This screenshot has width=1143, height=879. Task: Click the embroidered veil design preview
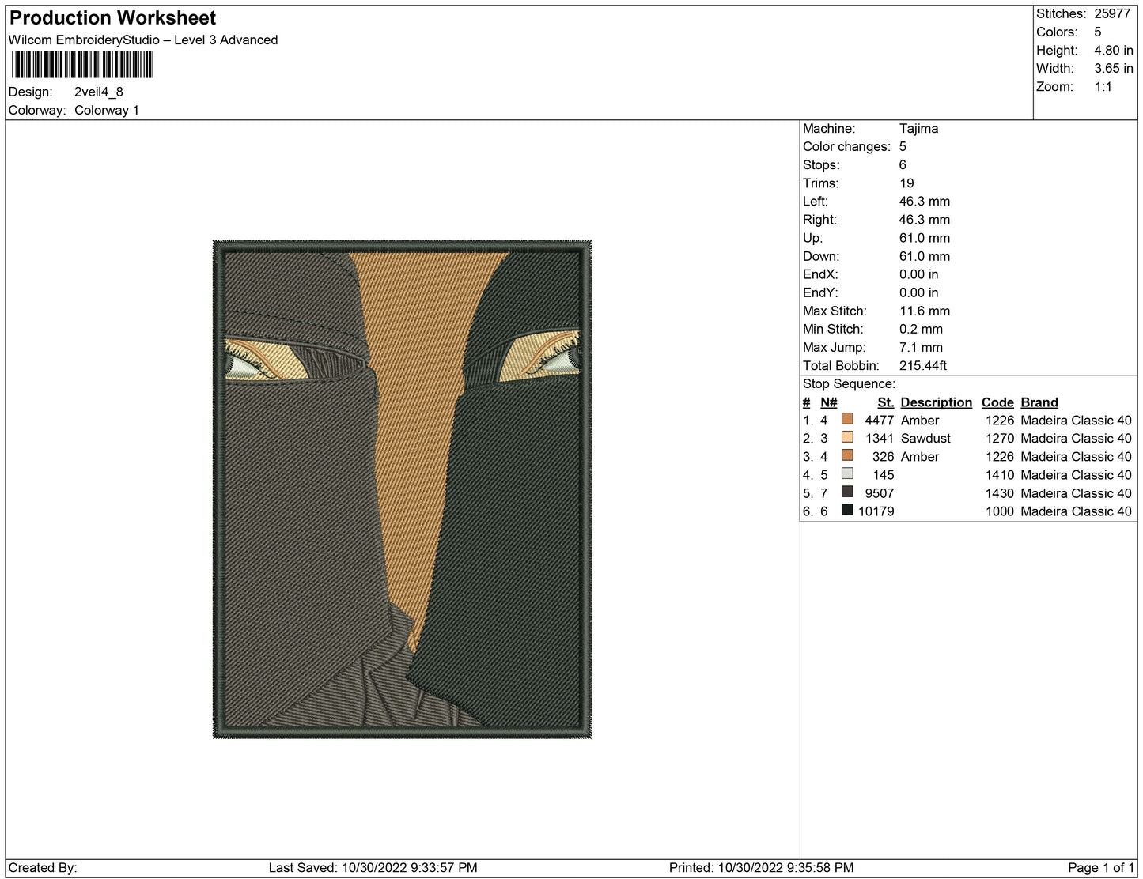[402, 489]
